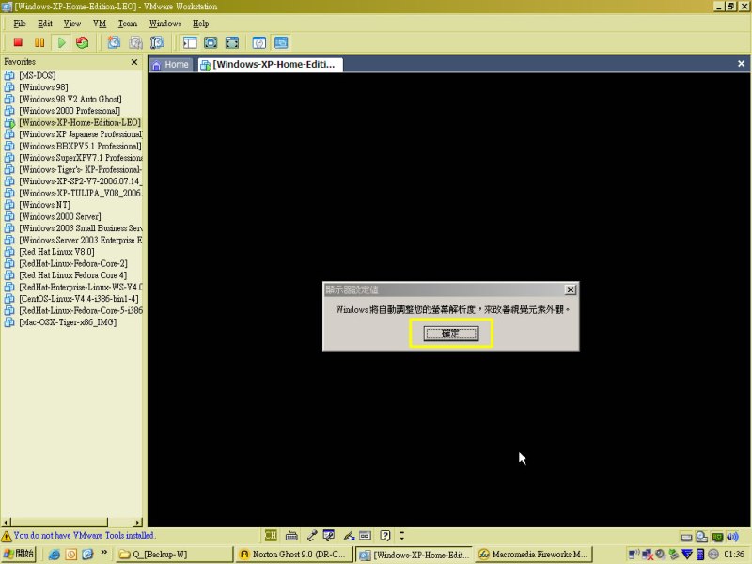Click the VMware hard disk status icon

tap(687, 537)
